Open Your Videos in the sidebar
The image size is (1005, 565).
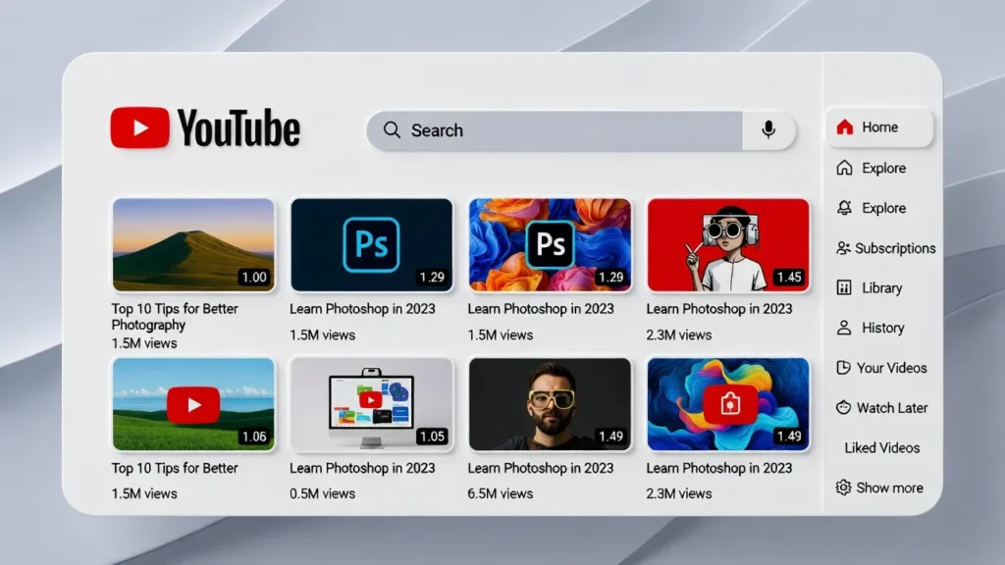[881, 368]
